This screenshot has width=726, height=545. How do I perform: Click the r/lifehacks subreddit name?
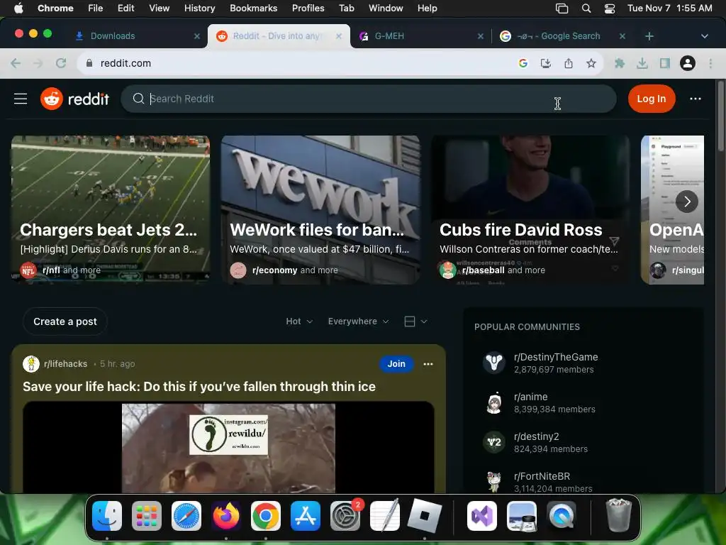click(x=65, y=364)
